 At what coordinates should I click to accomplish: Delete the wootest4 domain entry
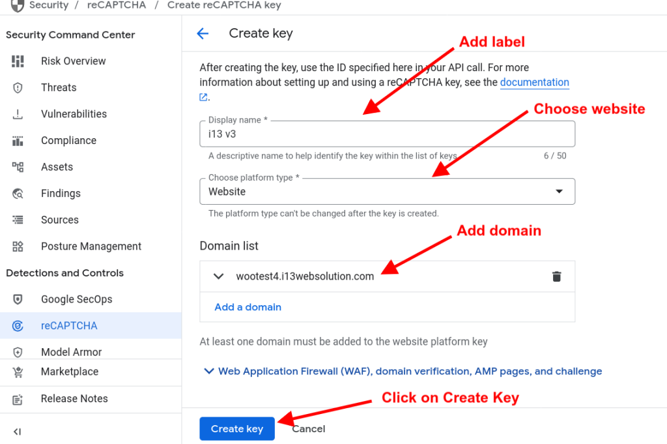pos(557,276)
